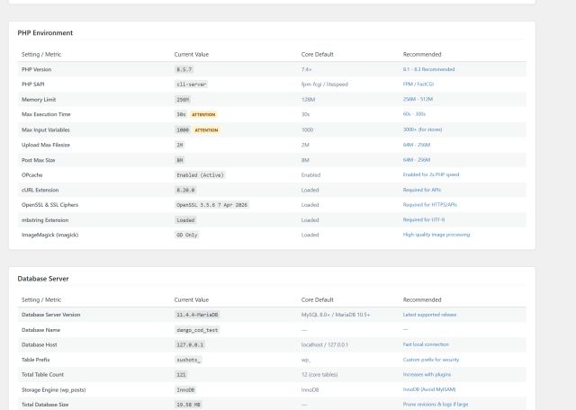Screen dimensions: 576x410
Task: Click the '8.1 - 8.3 Recommended' text
Action: 428,69
